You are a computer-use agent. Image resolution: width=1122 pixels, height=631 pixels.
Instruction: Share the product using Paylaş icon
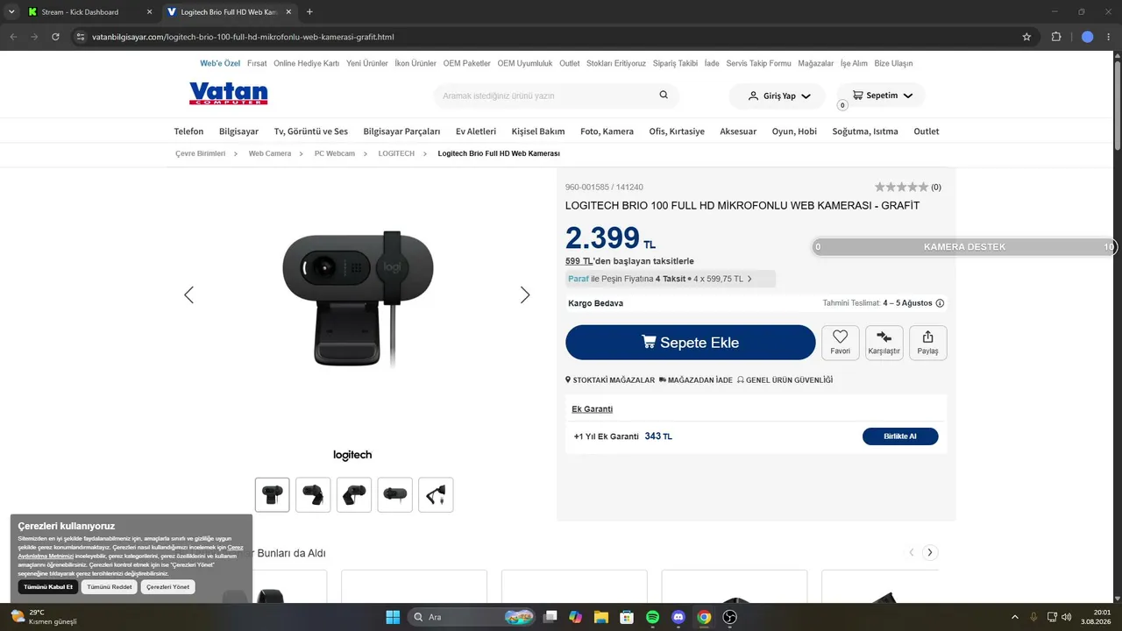927,343
